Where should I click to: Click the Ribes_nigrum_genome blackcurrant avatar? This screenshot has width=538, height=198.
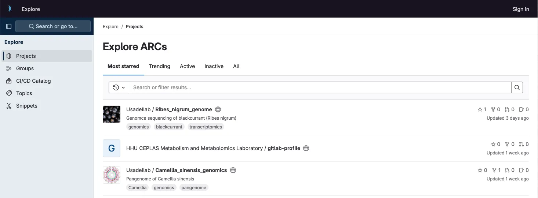point(112,115)
